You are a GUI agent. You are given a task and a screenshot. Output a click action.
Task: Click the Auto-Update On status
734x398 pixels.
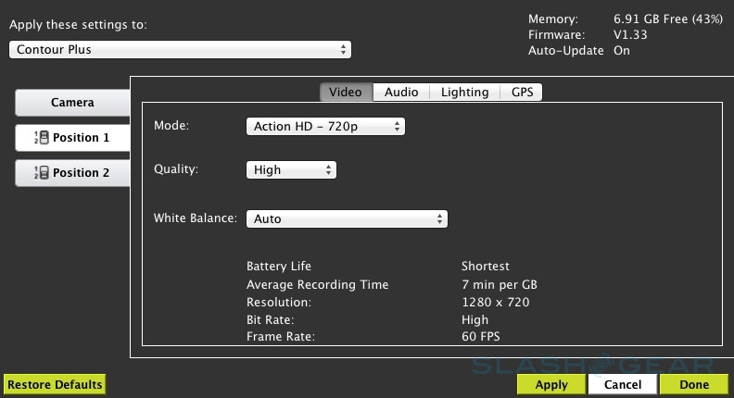click(x=621, y=51)
